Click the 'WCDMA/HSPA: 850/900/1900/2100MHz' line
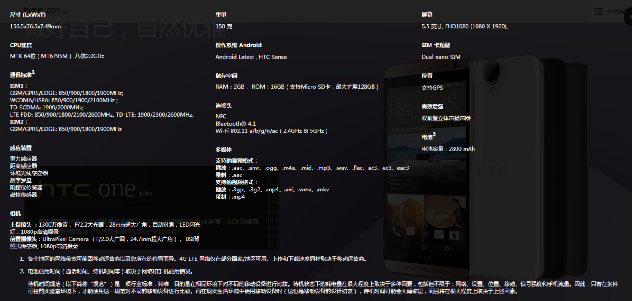The width and height of the screenshot is (632, 301). [x=64, y=100]
